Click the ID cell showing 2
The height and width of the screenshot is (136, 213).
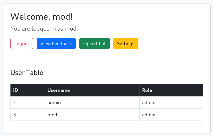[28, 102]
